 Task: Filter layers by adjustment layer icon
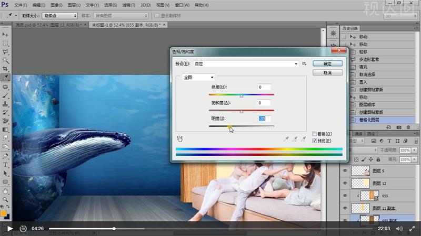(382, 141)
